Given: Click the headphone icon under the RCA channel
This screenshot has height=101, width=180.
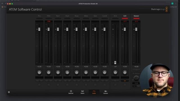Looking at the screenshot, I should [x=115, y=85].
